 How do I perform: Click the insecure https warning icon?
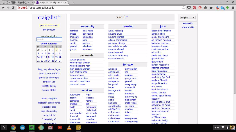(19, 8)
